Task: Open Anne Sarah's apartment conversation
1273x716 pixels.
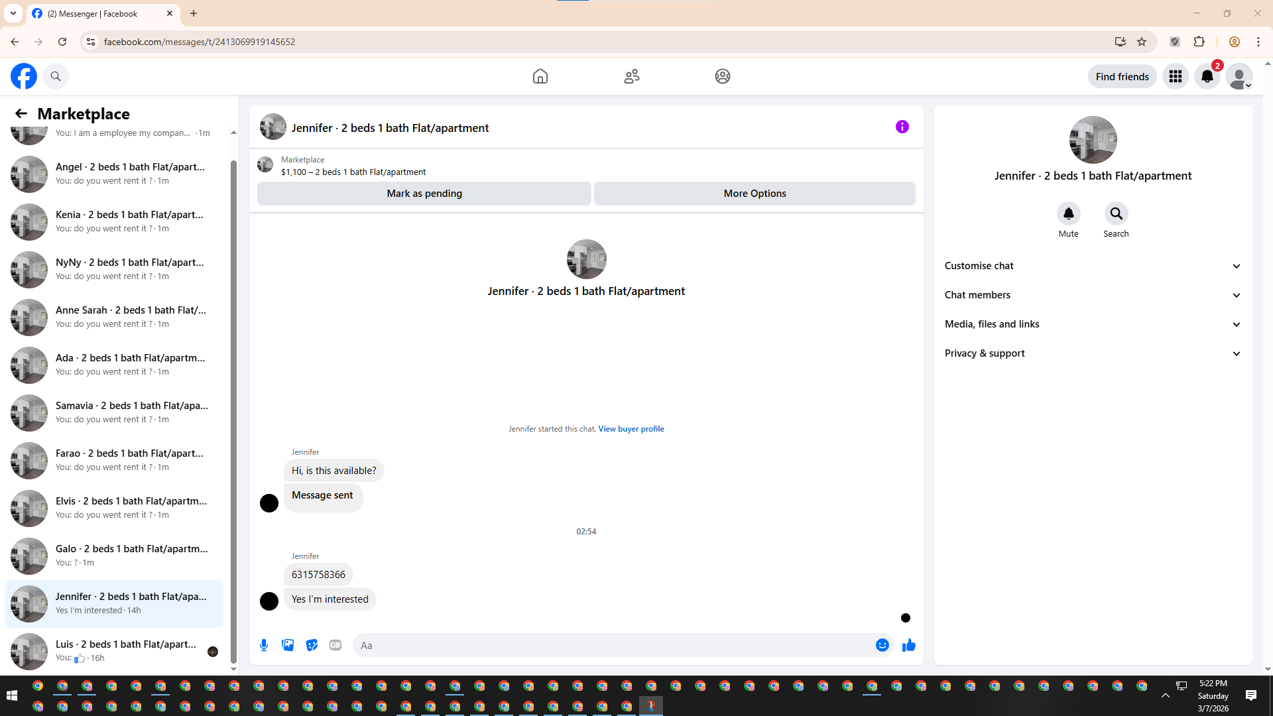Action: (114, 317)
